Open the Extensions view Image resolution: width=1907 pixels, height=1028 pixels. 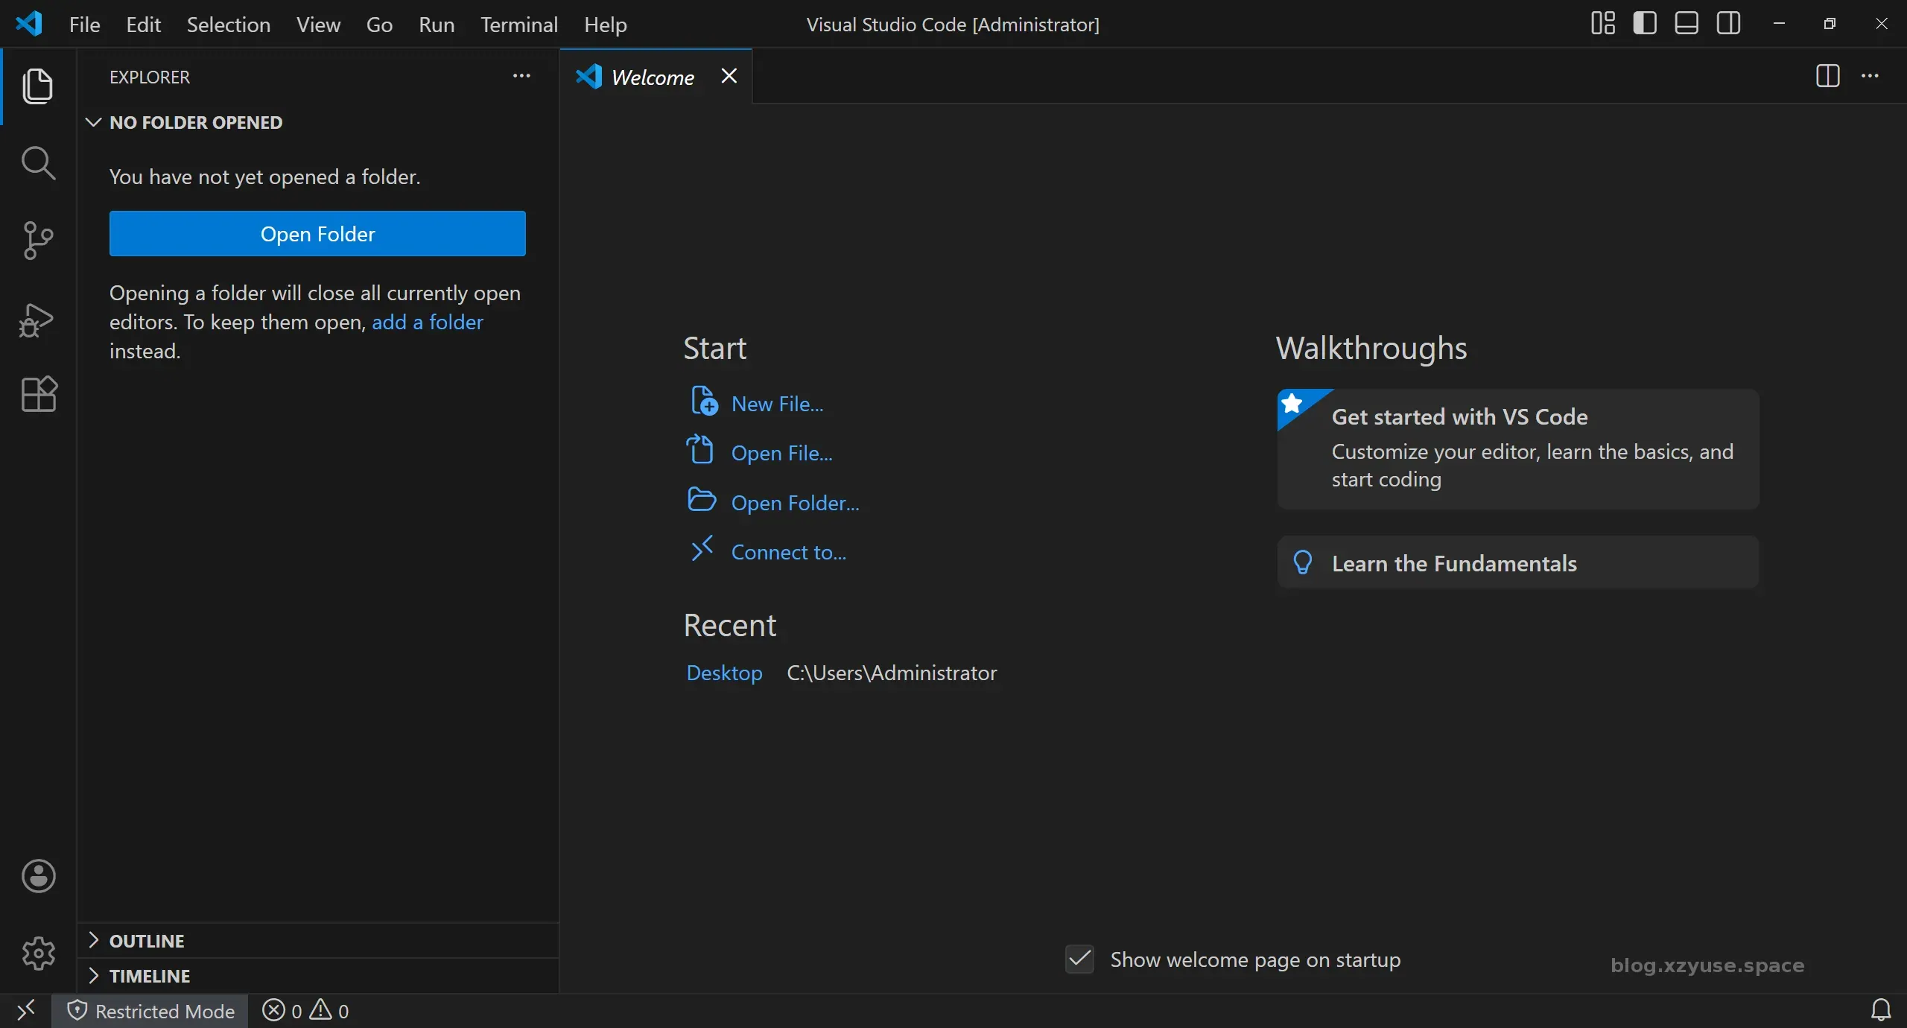pos(39,394)
